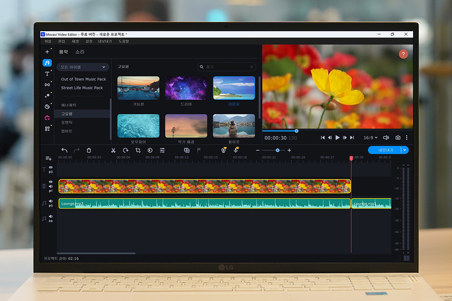Viewport: 452px width, 301px height.
Task: Open the sparkle effects panel
Action: coord(47,96)
